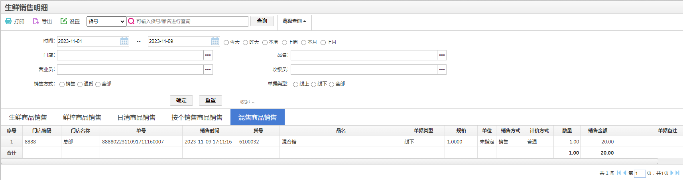Screen dimensions: 683x180
Task: Click the 打印 printer icon
Action: coord(8,21)
